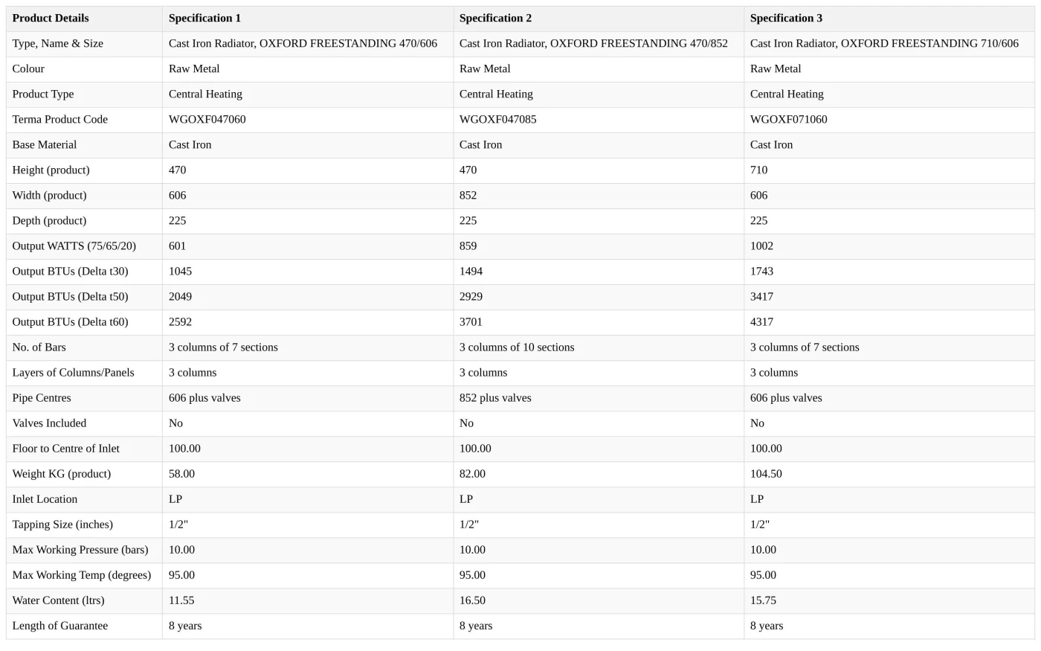The width and height of the screenshot is (1041, 651).
Task: Select the Specification 2 header cell
Action: pos(599,19)
